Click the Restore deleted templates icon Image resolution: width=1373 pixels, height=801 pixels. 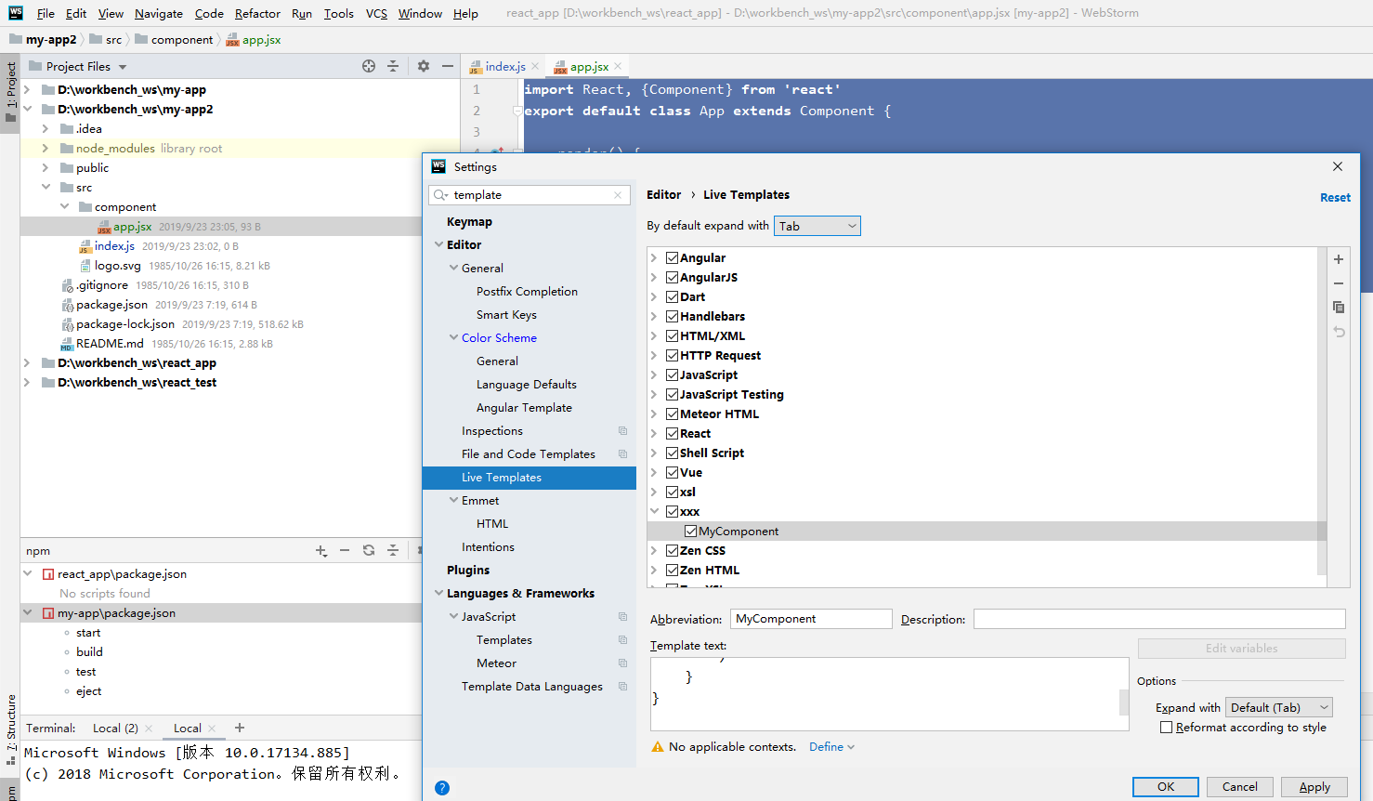point(1339,332)
